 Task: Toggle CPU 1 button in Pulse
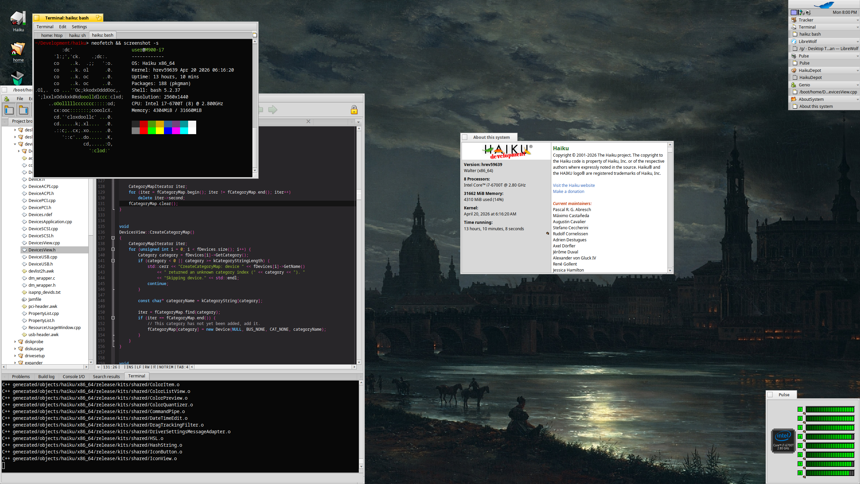click(800, 409)
